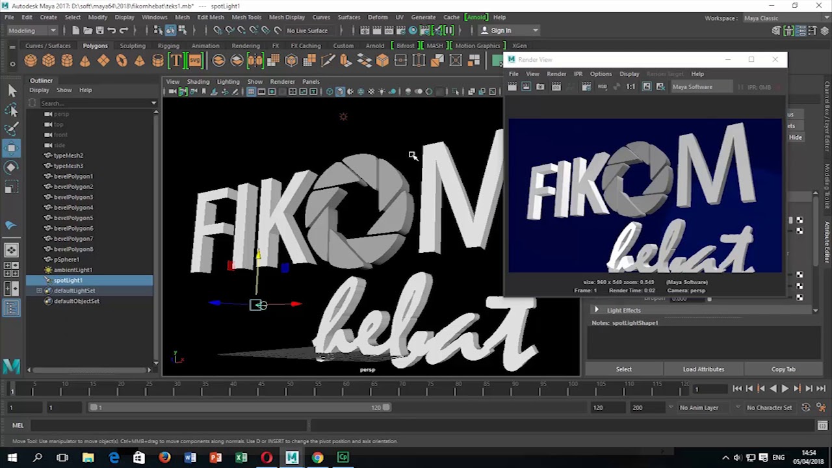
Task: Undo the last action
Action: pos(111,31)
